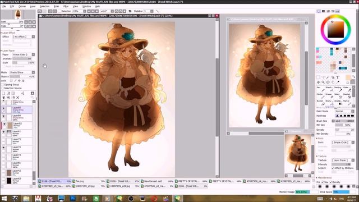Show the RGB sliders panel
The image size is (359, 202).
tap(324, 11)
